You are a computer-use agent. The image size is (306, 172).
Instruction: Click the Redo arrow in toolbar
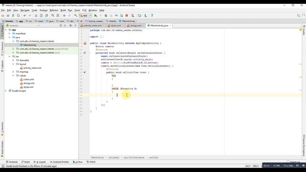pyautogui.click(x=30, y=16)
